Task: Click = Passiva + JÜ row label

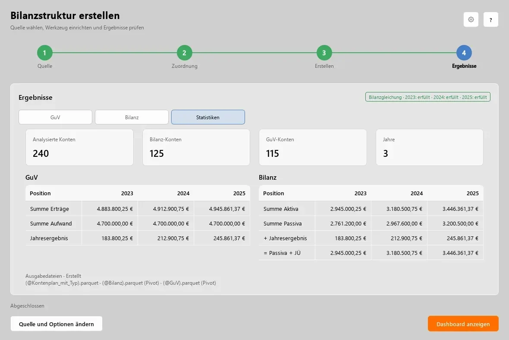Action: point(282,253)
